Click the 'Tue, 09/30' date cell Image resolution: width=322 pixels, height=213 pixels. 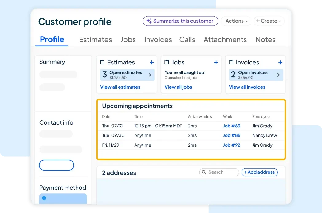click(x=113, y=135)
